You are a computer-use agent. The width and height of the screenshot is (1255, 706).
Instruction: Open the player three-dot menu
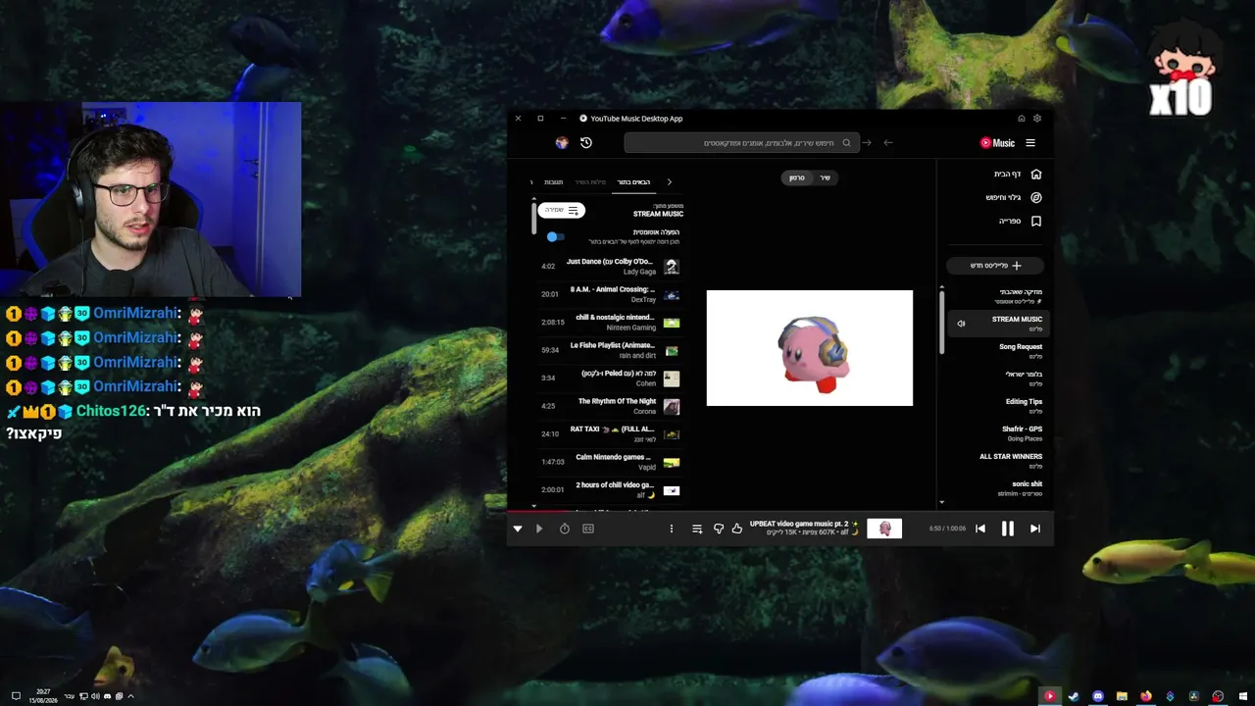click(x=672, y=529)
